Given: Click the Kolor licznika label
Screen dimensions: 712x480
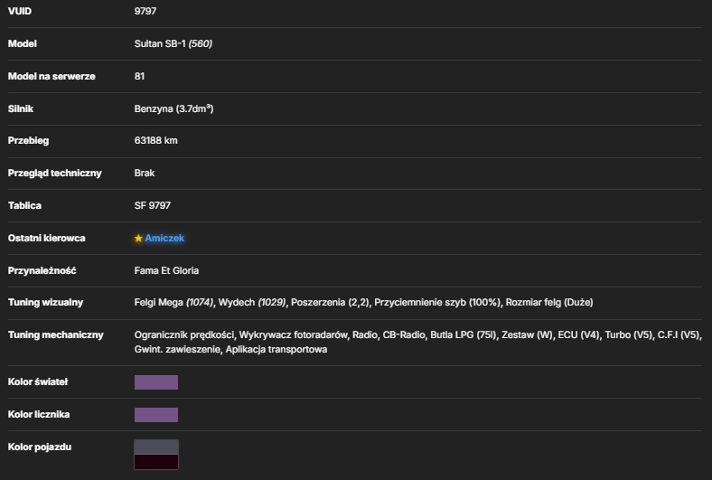Looking at the screenshot, I should pos(39,414).
